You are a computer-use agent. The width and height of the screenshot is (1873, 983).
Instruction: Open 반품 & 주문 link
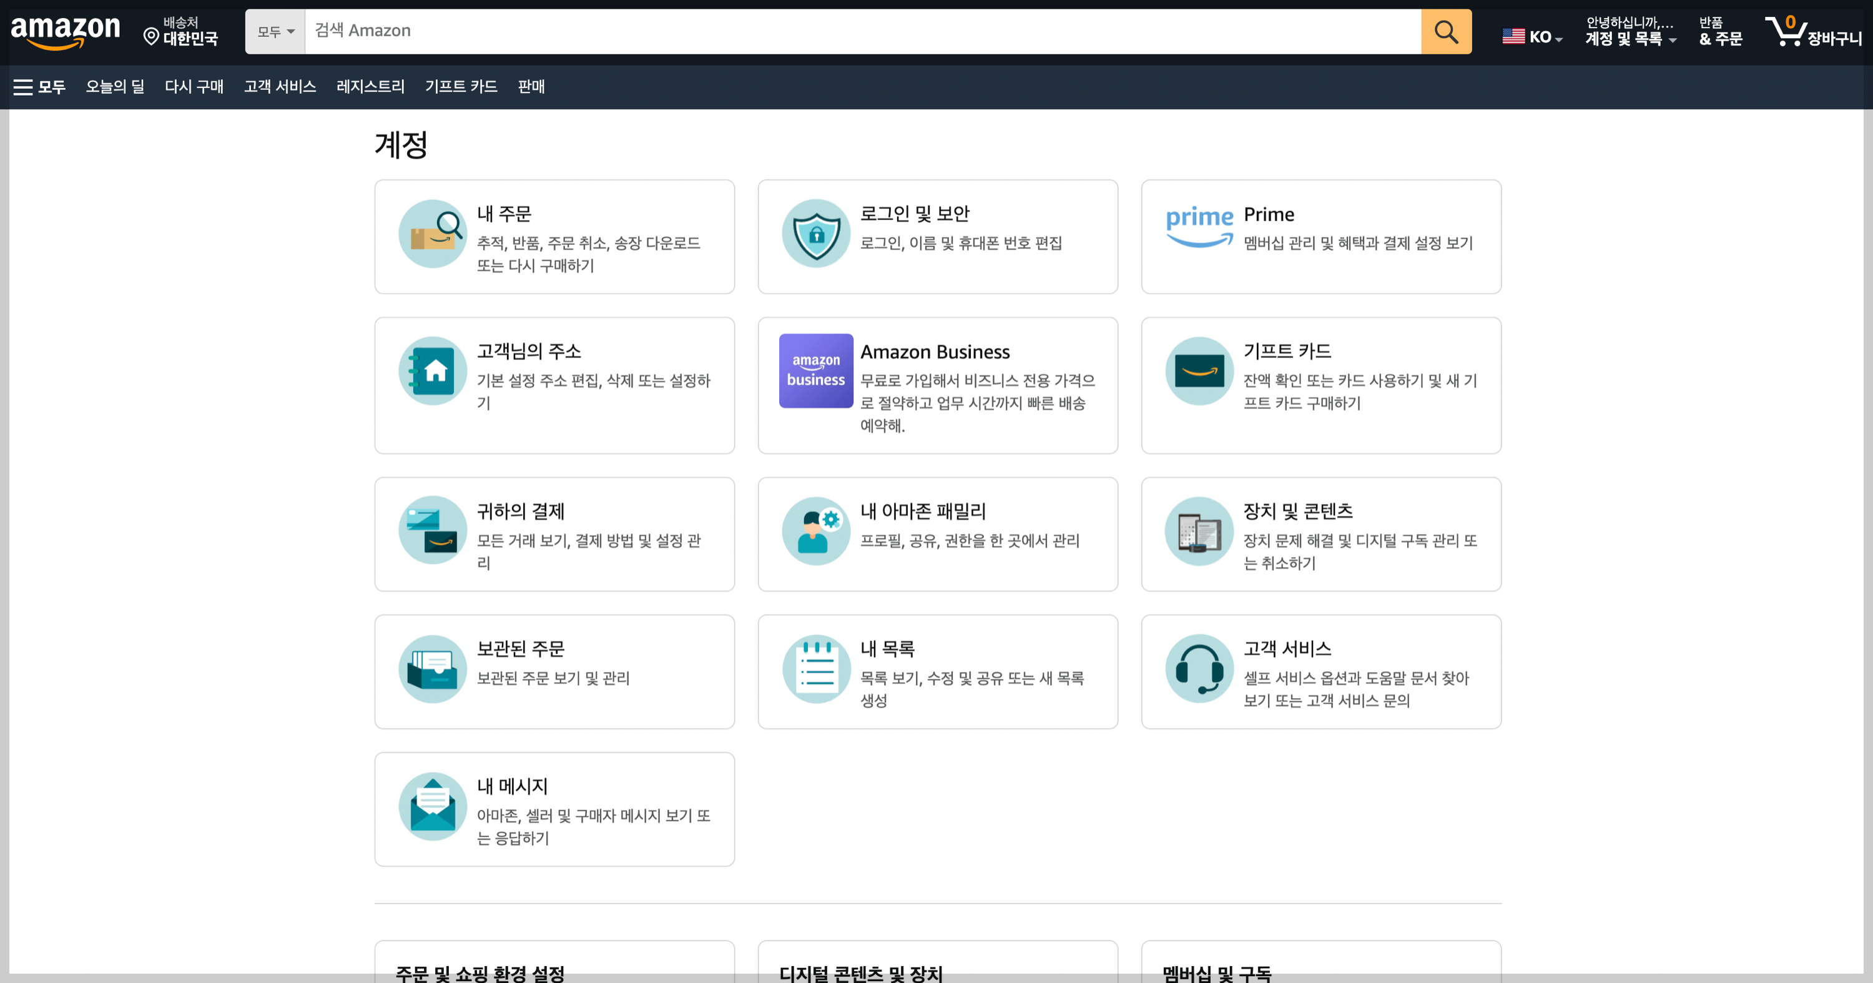click(x=1719, y=31)
